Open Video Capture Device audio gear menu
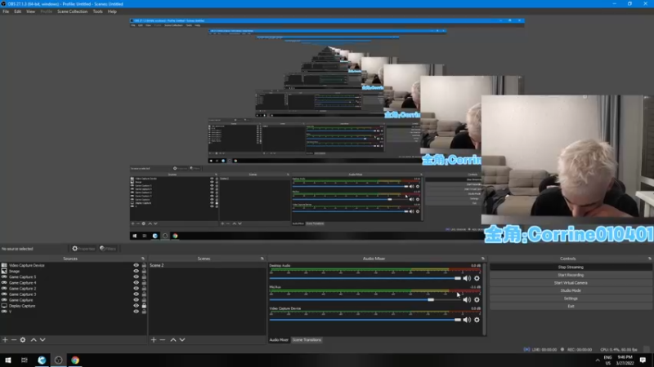 point(477,320)
